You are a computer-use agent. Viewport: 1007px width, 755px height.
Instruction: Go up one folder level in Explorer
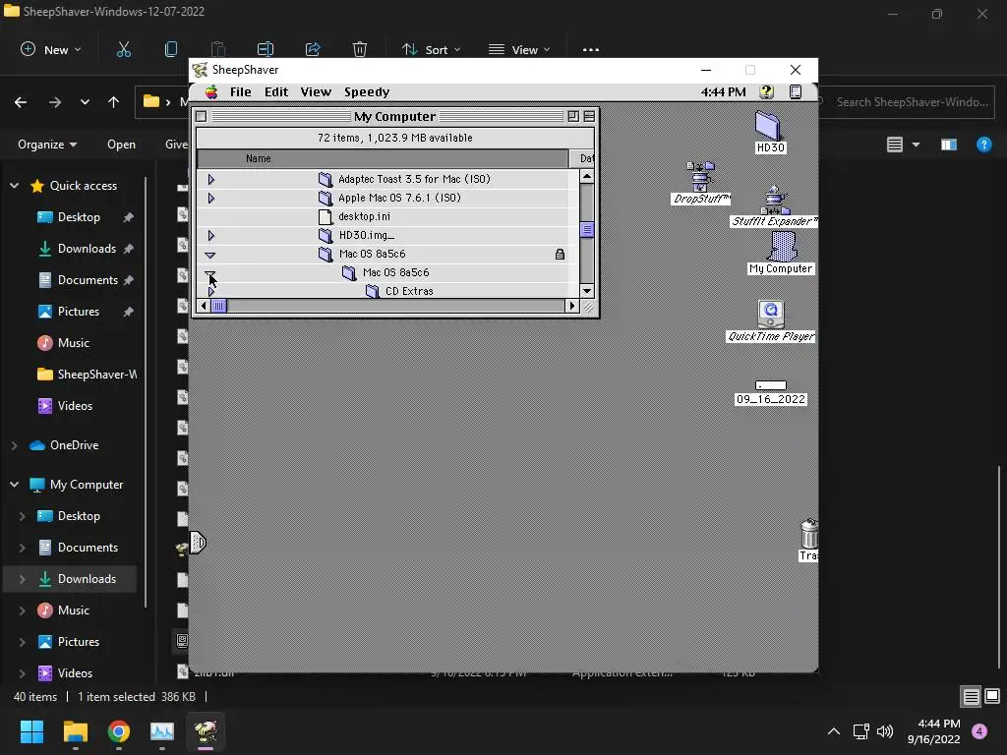click(x=114, y=102)
